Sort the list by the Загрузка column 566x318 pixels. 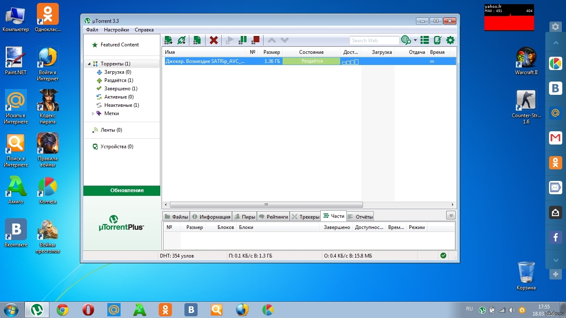(377, 52)
